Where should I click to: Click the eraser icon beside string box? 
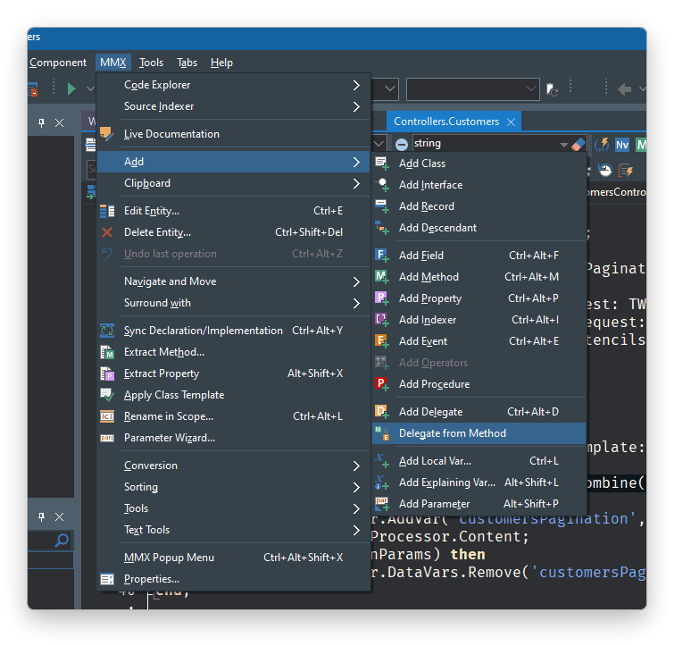578,144
